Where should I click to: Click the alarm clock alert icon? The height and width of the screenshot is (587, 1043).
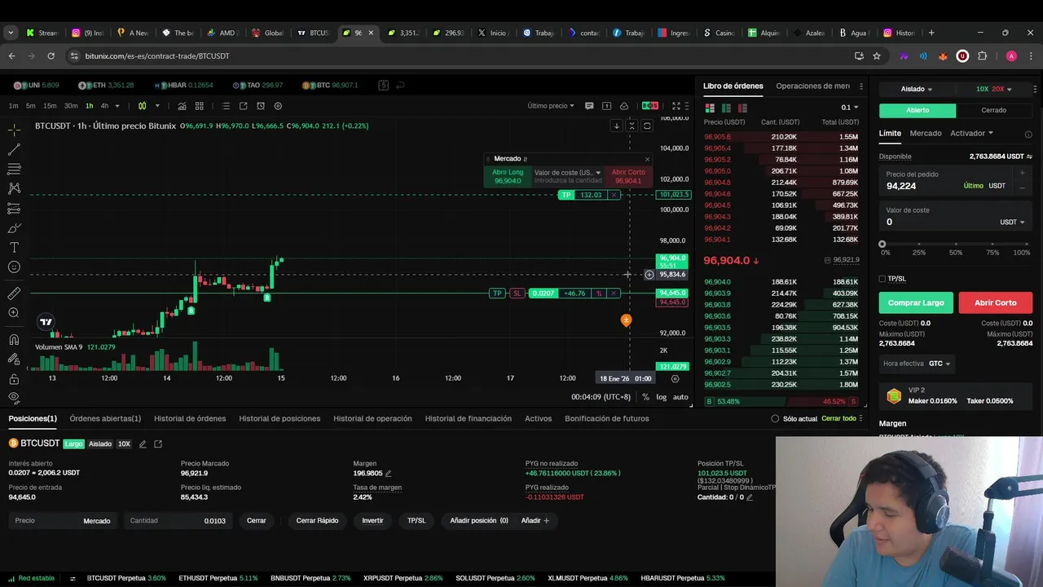click(x=261, y=106)
